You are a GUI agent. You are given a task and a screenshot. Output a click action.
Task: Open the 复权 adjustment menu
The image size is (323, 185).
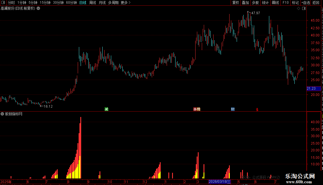[x=236, y=3]
